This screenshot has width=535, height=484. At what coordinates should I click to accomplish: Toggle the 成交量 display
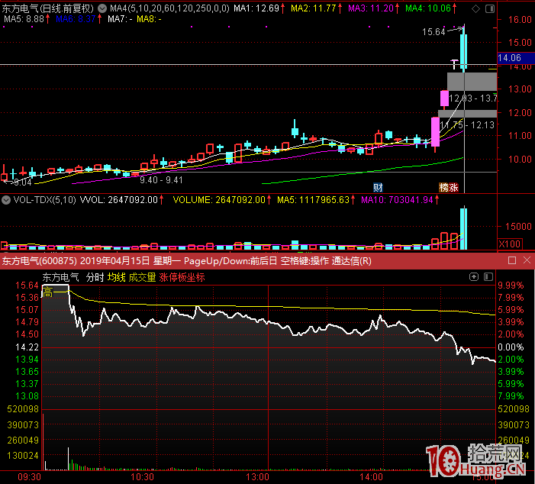coord(142,277)
